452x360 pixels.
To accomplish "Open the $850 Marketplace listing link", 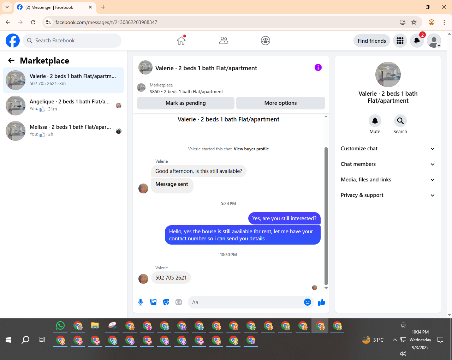I will (186, 91).
